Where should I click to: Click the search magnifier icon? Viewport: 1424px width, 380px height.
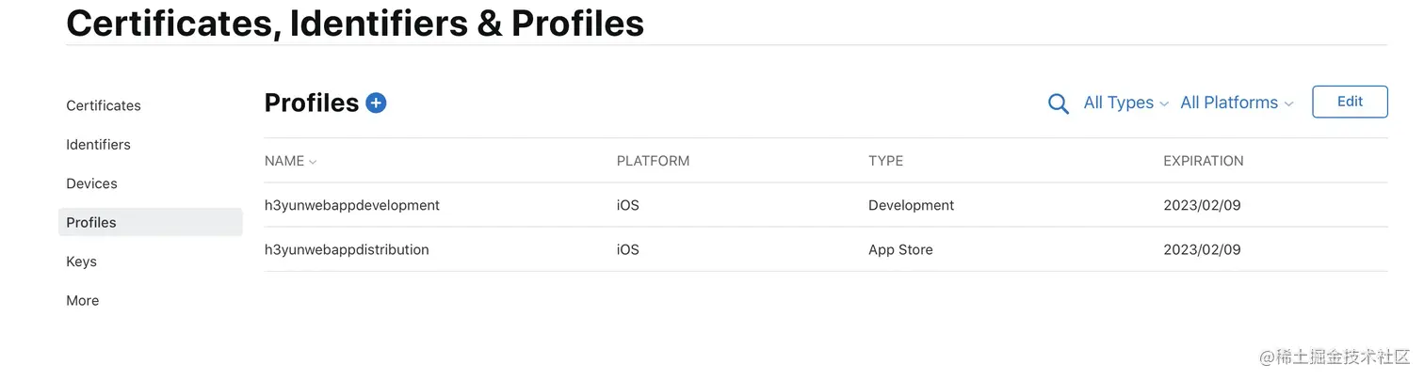point(1058,103)
